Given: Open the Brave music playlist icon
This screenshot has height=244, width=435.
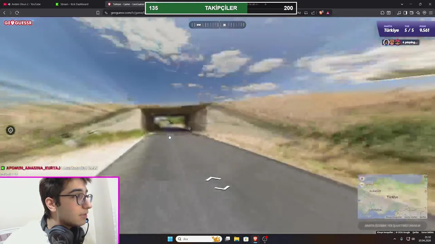Looking at the screenshot, I should coord(399,13).
